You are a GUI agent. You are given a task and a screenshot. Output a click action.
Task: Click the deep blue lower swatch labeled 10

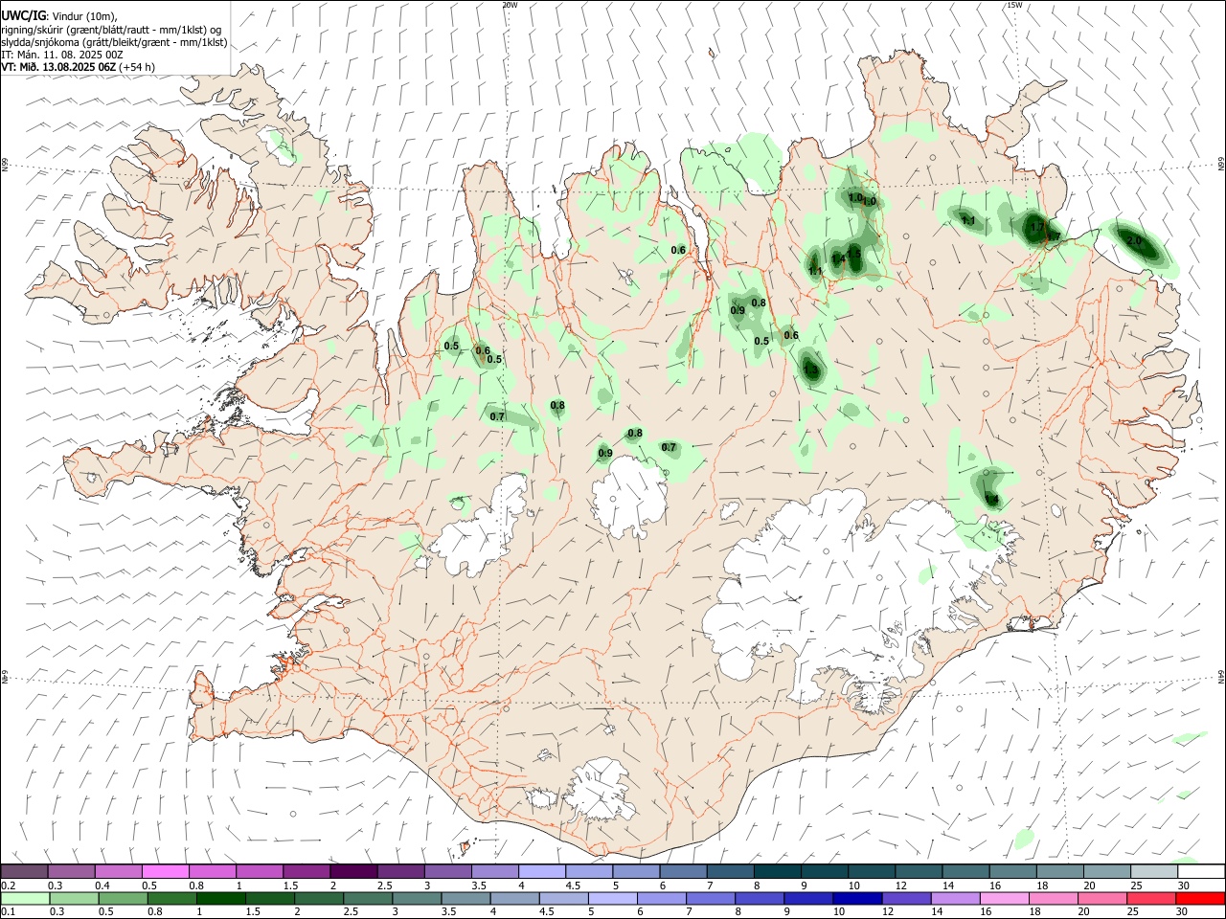(856, 898)
